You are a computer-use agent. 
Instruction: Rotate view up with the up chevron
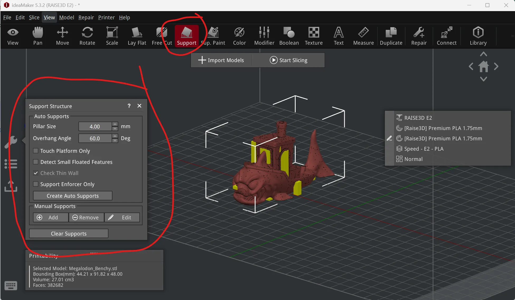pyautogui.click(x=484, y=54)
